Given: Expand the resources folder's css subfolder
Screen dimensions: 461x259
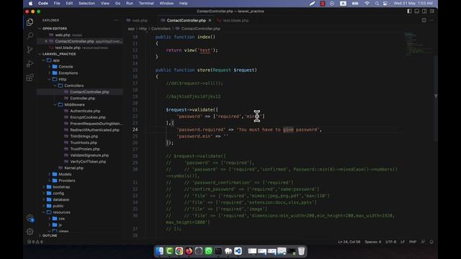Looking at the screenshot, I should [61, 219].
